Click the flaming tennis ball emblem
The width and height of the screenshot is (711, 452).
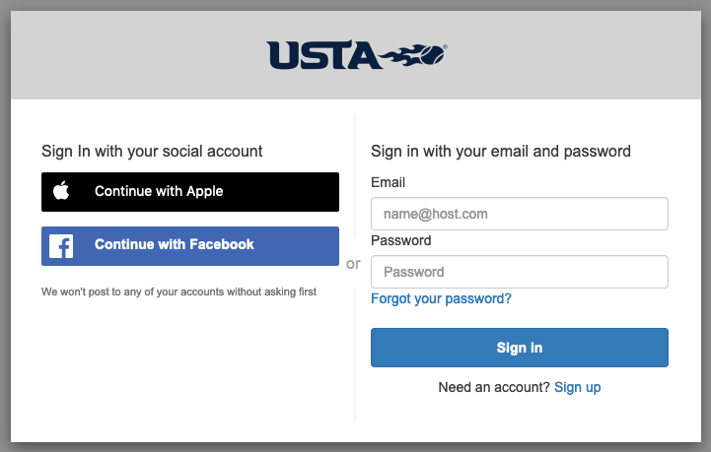(x=415, y=55)
